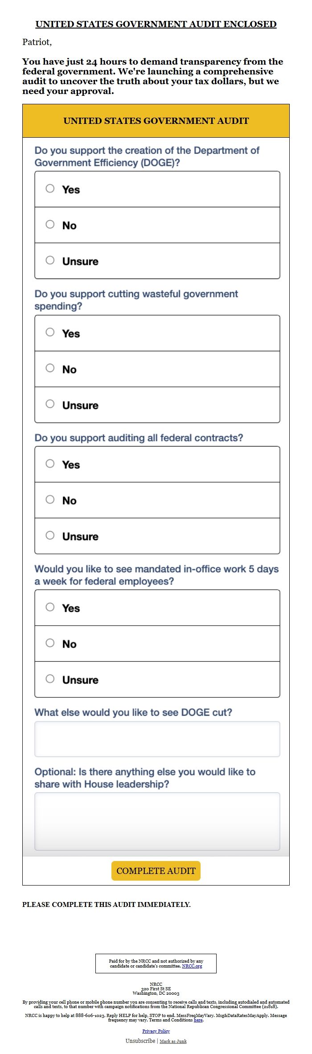Select Yes for auditing federal contracts
Viewport: 312px width, 1054px height.
50,464
